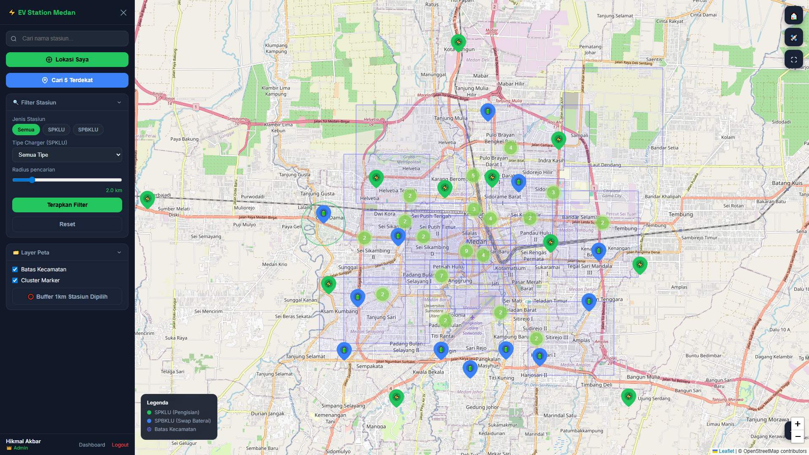Click Cari 5 Terdekat button
Screen dimensions: 809x455
tap(67, 80)
